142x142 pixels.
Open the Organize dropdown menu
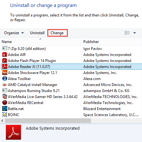point(14,33)
